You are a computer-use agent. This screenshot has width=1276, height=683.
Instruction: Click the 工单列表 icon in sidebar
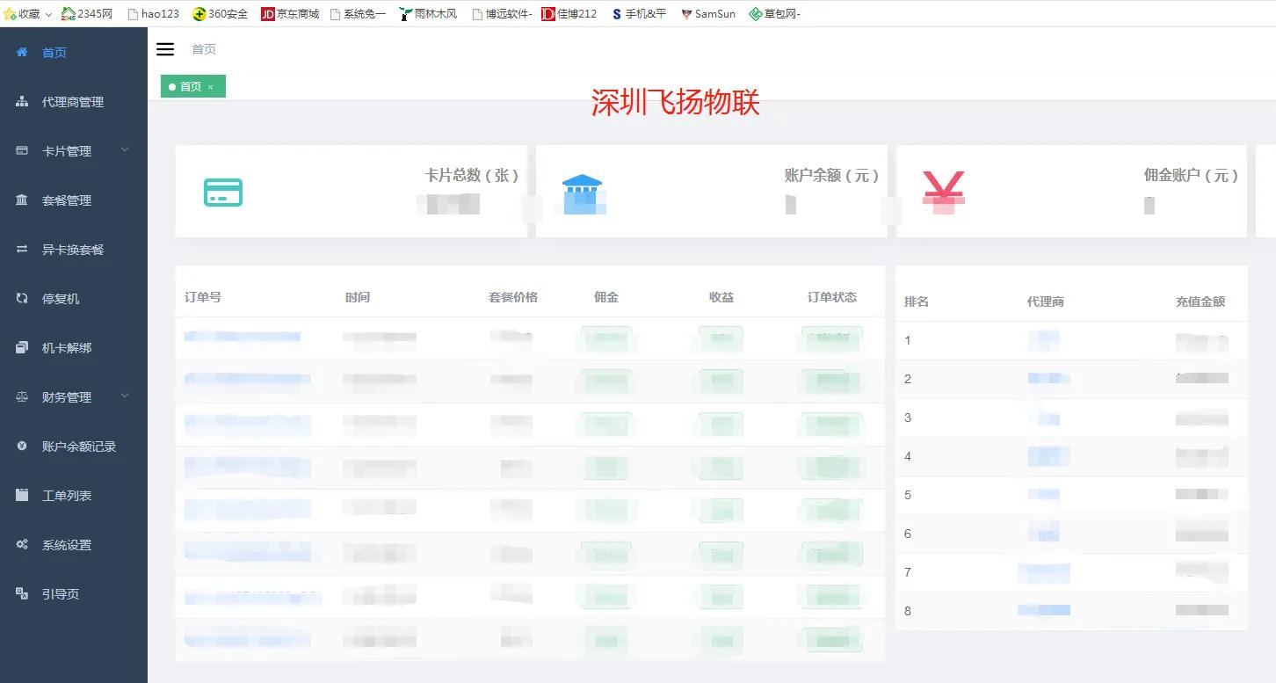click(21, 495)
